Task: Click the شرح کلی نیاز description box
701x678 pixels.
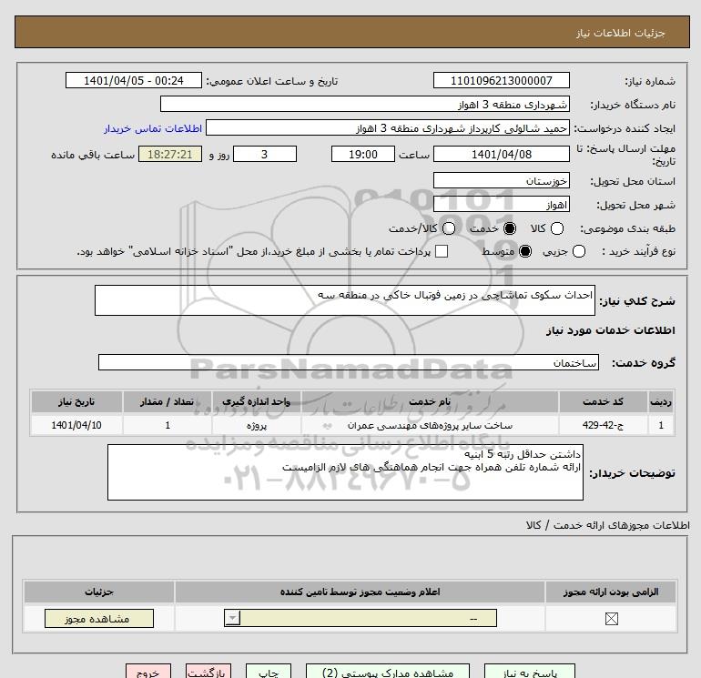Action: [345, 300]
